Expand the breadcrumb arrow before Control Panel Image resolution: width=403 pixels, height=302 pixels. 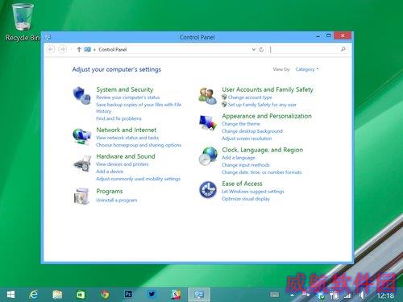(94, 50)
